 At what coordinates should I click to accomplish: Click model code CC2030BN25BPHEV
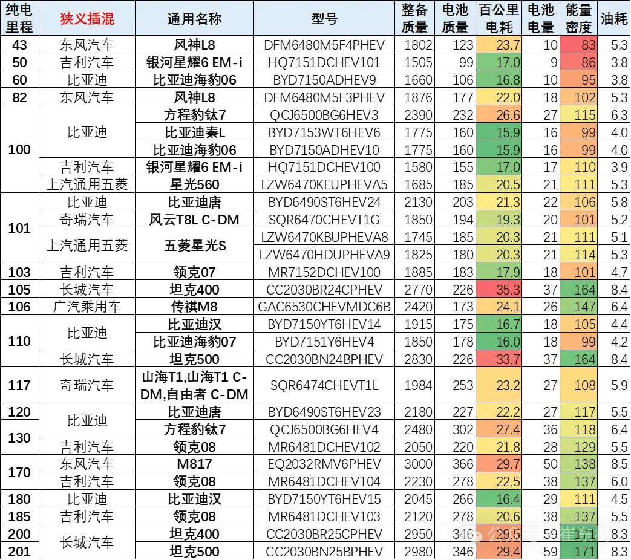pos(324,551)
